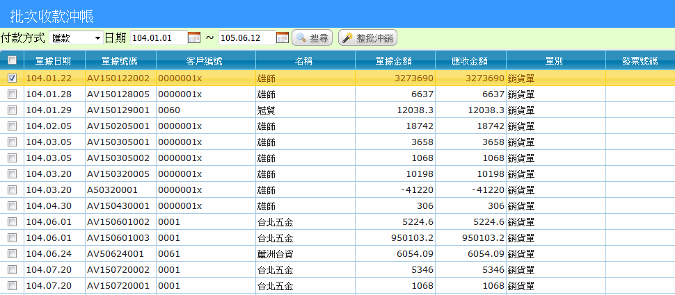Enable checkbox for row AV150601003
This screenshot has width=675, height=295.
coord(12,237)
